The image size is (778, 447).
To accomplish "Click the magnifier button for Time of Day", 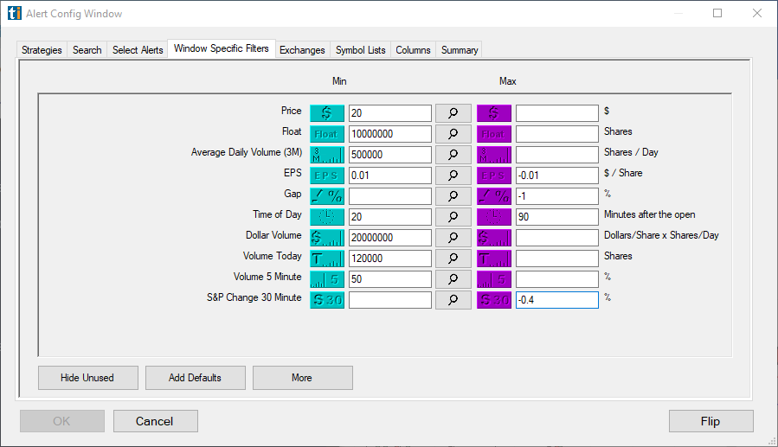I will coord(453,217).
